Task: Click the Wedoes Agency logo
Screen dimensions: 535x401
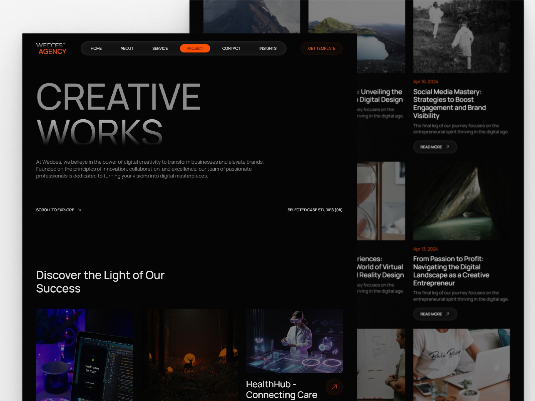Action: click(52, 48)
